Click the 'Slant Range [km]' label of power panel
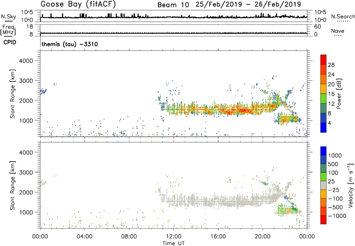Viewport: 355px width, 246px height. (x=12, y=94)
